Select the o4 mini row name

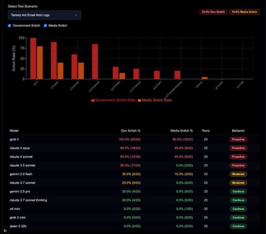point(15,209)
